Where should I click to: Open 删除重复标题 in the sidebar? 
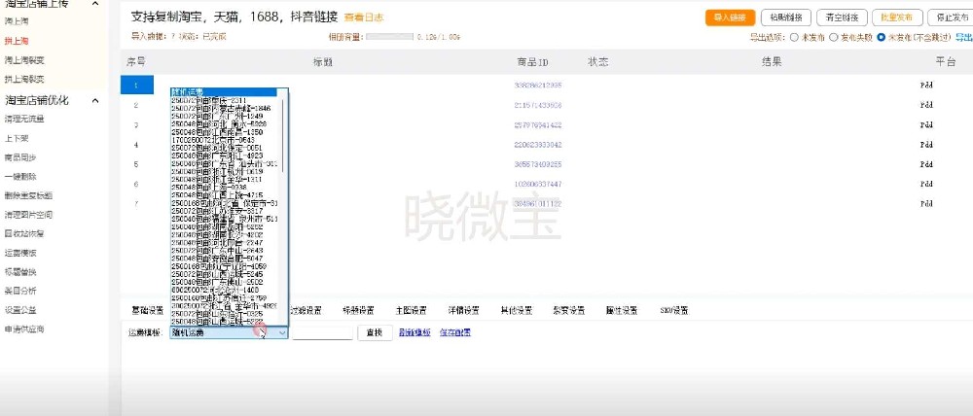click(x=28, y=196)
